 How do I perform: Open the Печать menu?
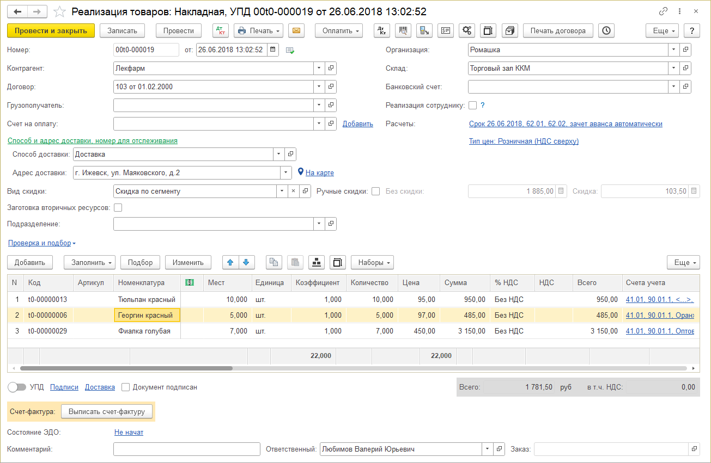[259, 30]
